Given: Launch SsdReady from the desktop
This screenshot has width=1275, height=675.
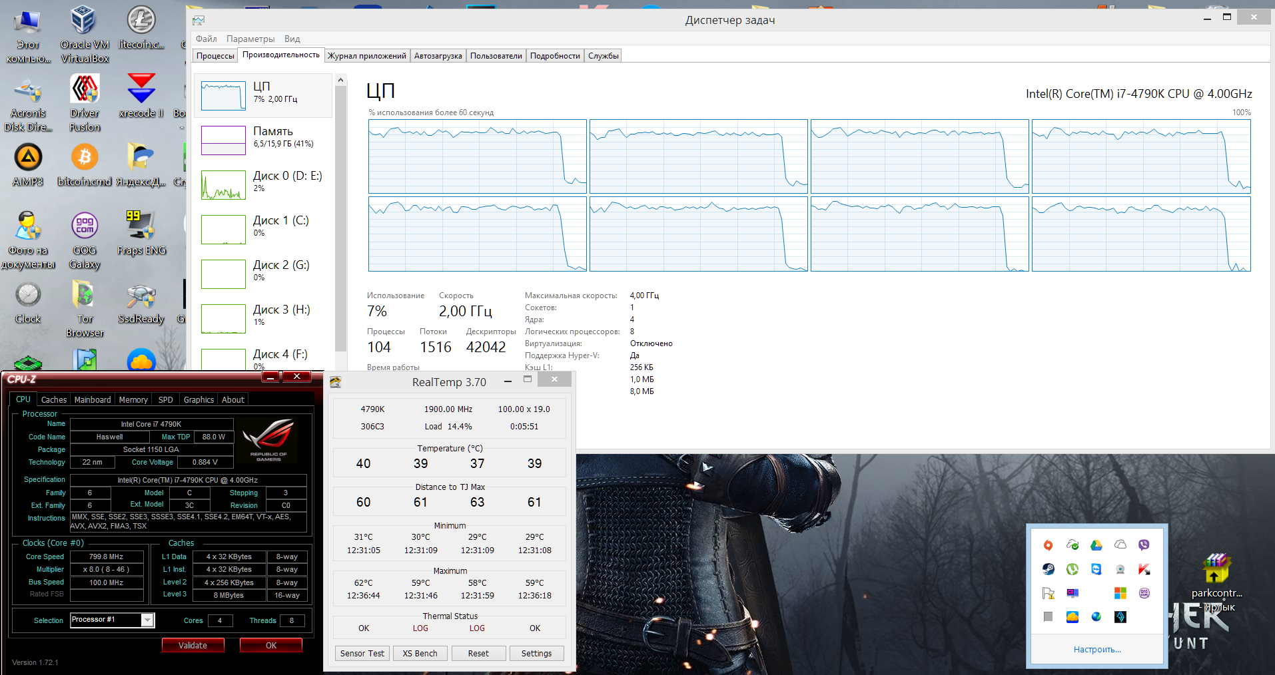Looking at the screenshot, I should click(x=141, y=304).
